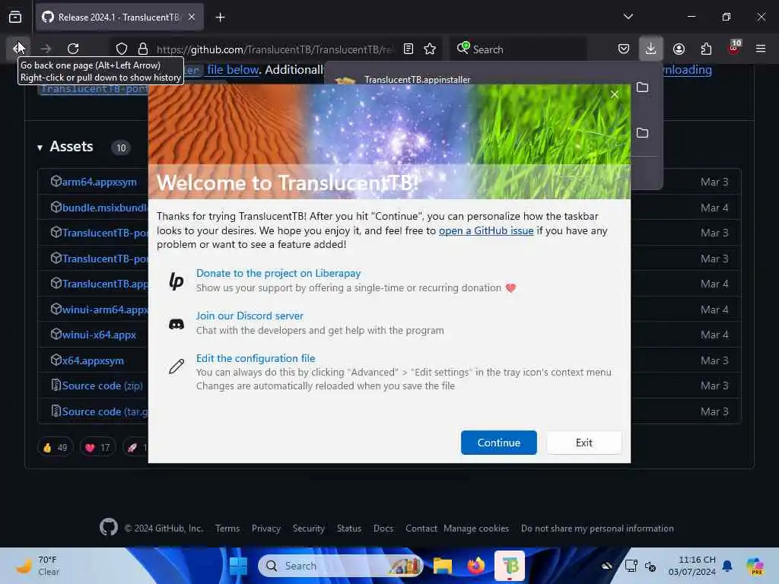The width and height of the screenshot is (779, 584).
Task: Click the Firefox taskbar icon
Action: tap(476, 566)
